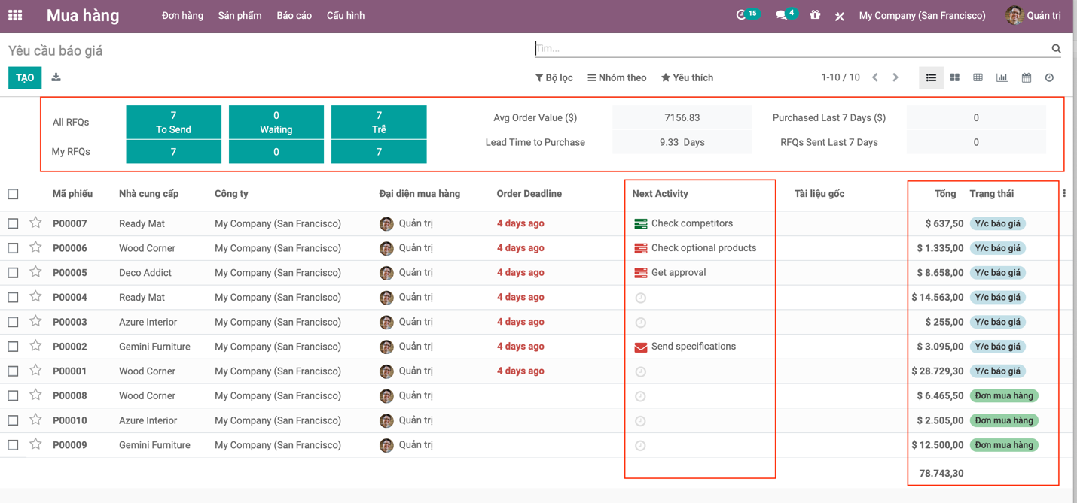The image size is (1077, 503).
Task: Focus the search input field
Action: [x=791, y=49]
